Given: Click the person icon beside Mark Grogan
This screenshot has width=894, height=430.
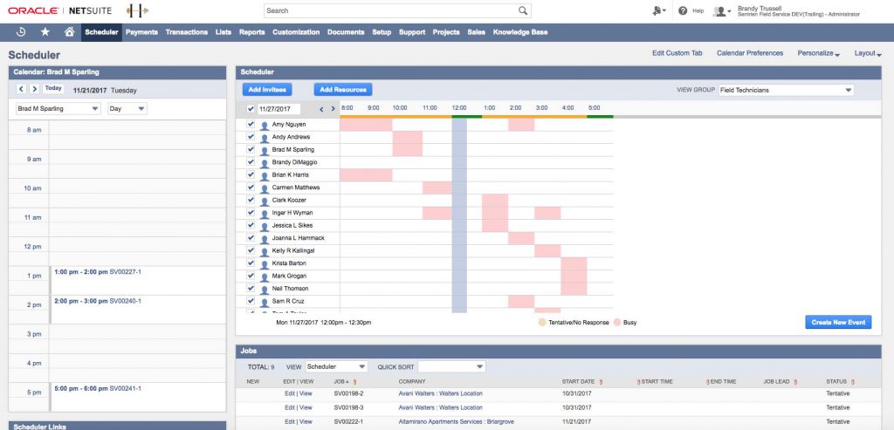Looking at the screenshot, I should click(264, 276).
